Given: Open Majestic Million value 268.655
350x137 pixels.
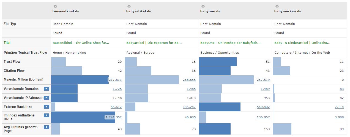Looking at the screenshot, I should click(189, 80).
